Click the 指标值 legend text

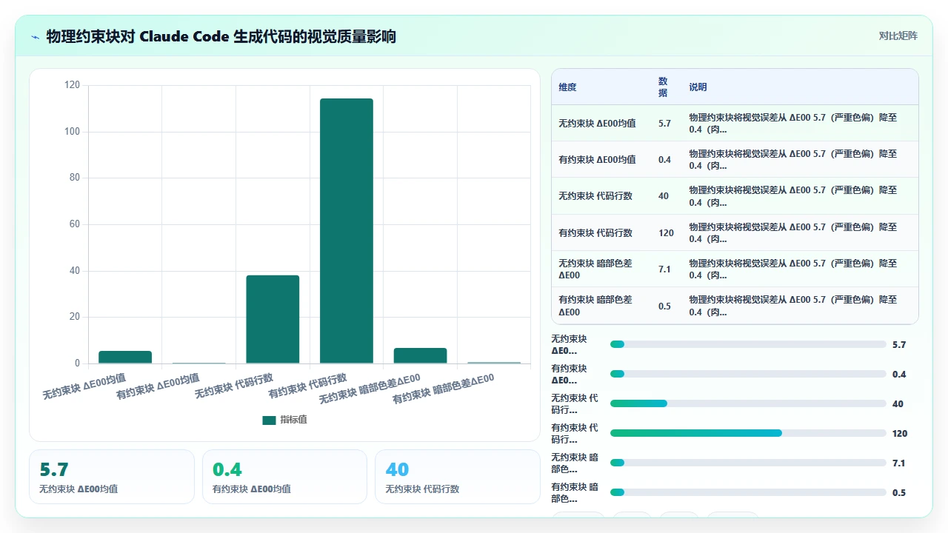coord(293,420)
